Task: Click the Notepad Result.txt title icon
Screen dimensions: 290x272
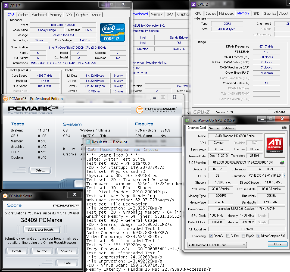Action: point(89,142)
